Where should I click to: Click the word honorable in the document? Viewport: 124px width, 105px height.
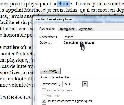point(15,35)
